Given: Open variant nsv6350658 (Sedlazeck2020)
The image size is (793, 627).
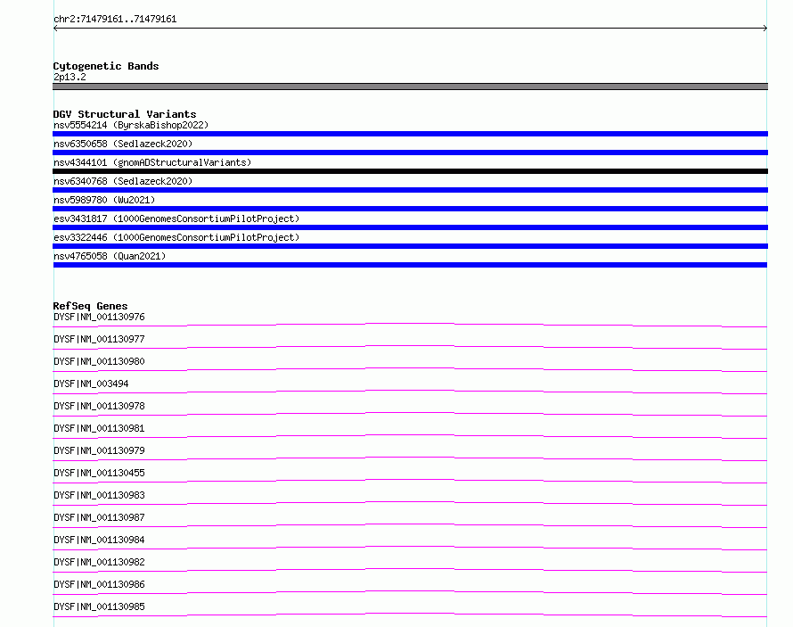Looking at the screenshot, I should pyautogui.click(x=123, y=144).
